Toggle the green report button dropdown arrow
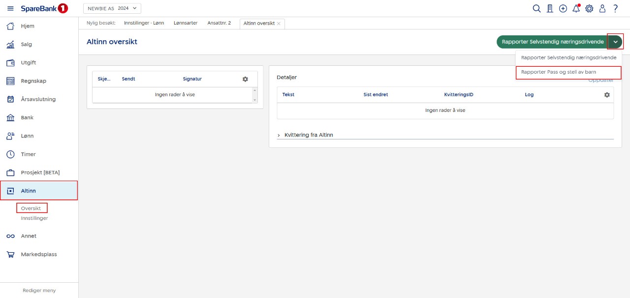The image size is (630, 298). pyautogui.click(x=615, y=42)
